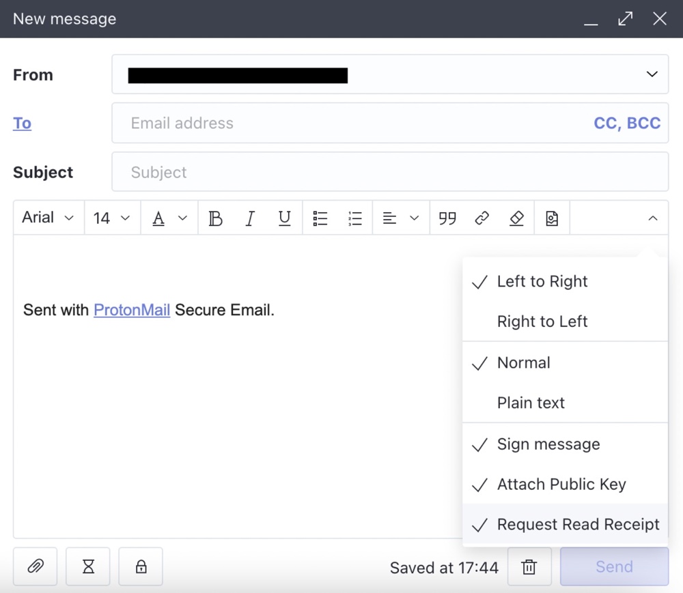Insert an image into the message
The width and height of the screenshot is (683, 593).
pyautogui.click(x=552, y=218)
